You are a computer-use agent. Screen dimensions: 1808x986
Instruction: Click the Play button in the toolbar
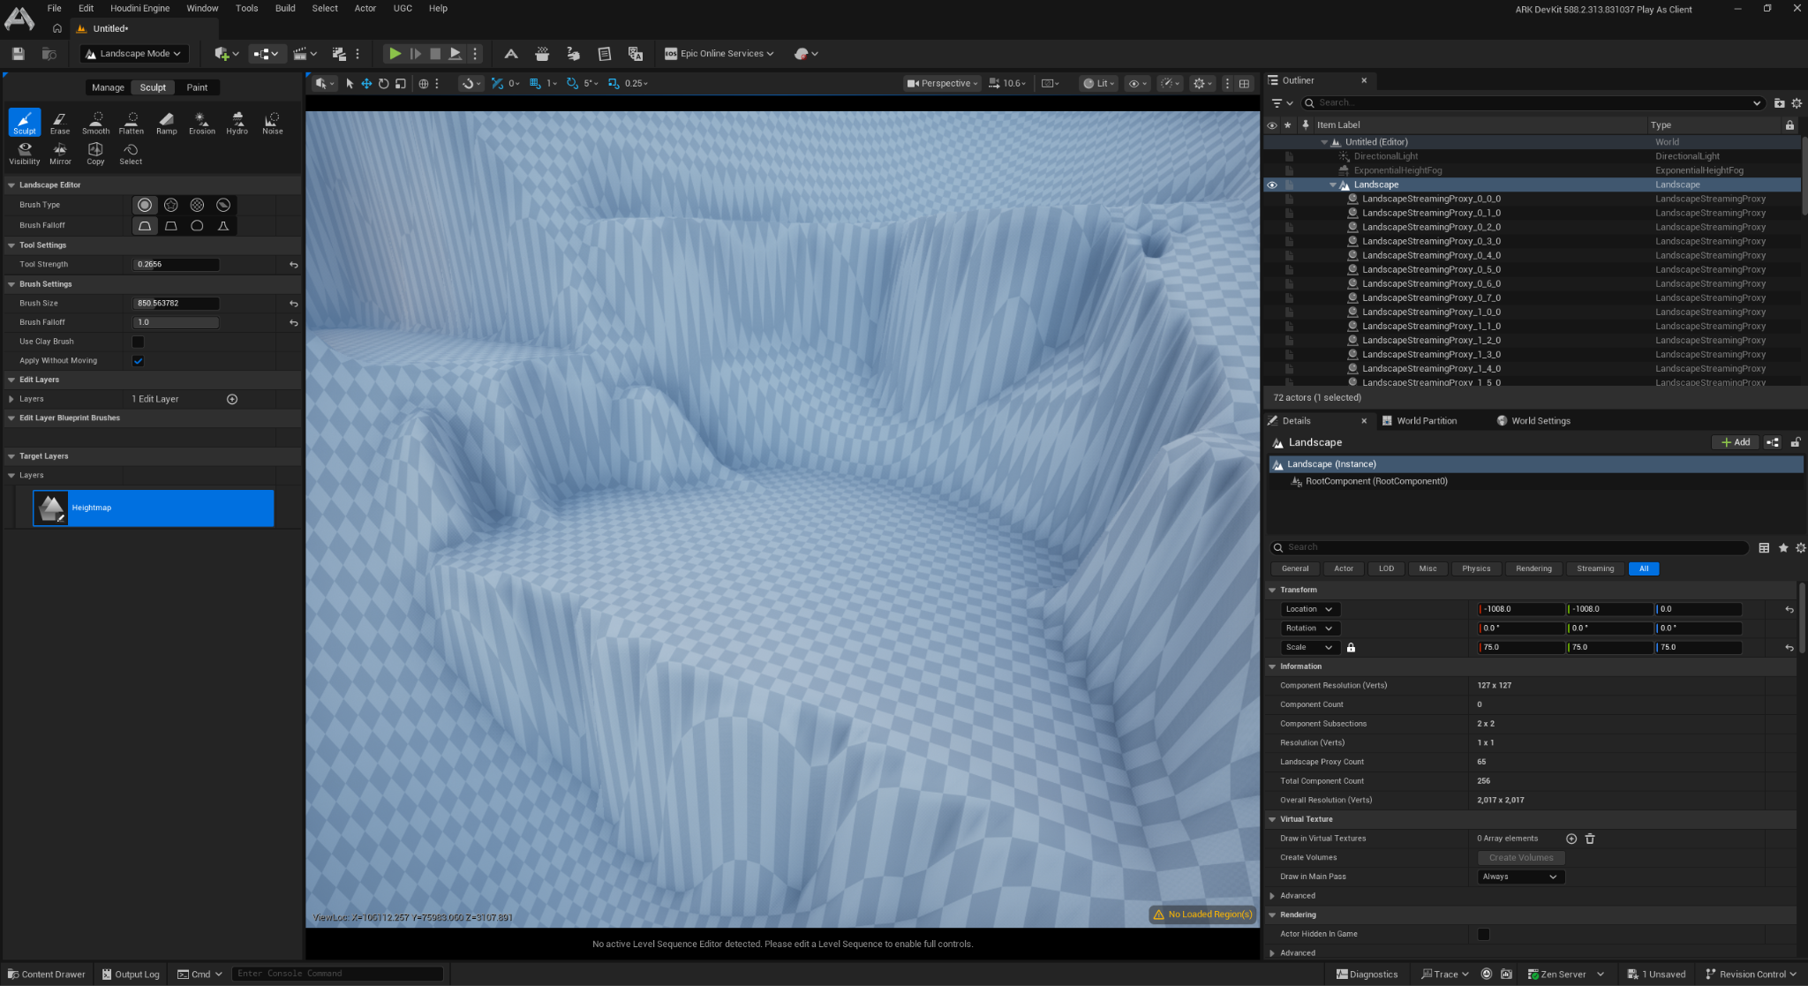[x=395, y=54]
